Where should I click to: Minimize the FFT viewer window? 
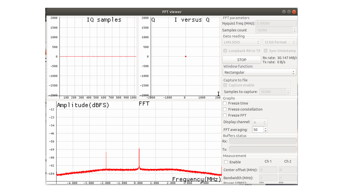[x=284, y=12]
